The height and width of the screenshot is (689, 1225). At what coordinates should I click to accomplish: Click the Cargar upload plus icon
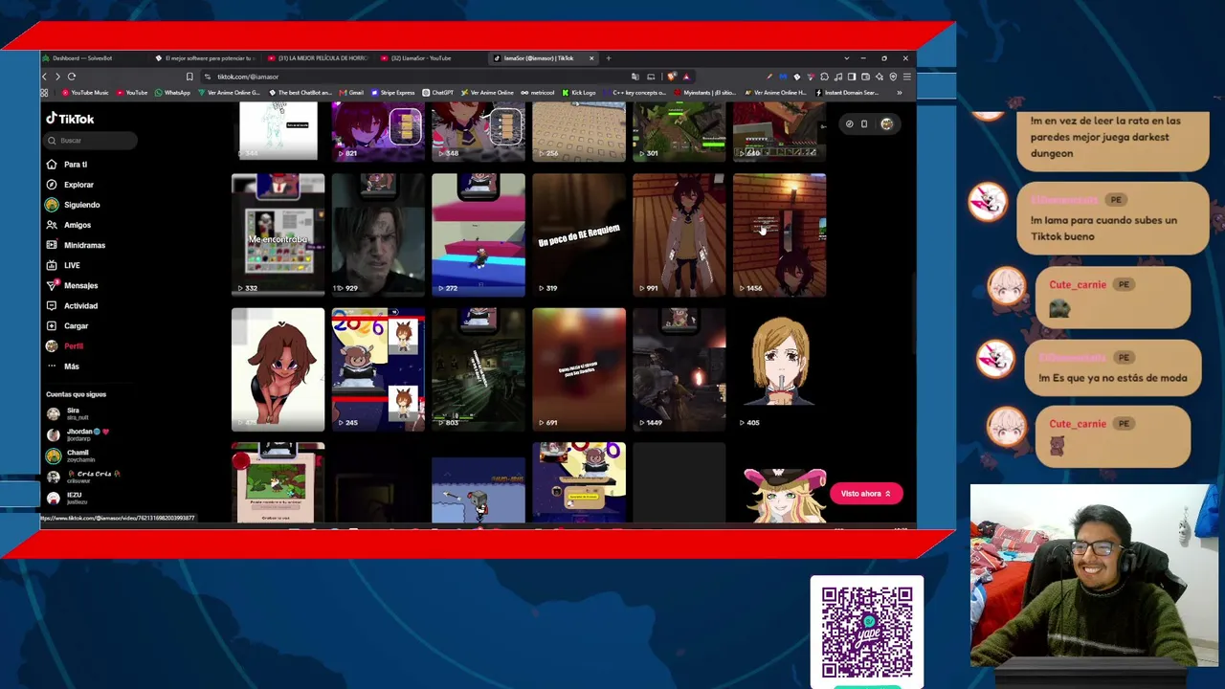click(x=52, y=325)
